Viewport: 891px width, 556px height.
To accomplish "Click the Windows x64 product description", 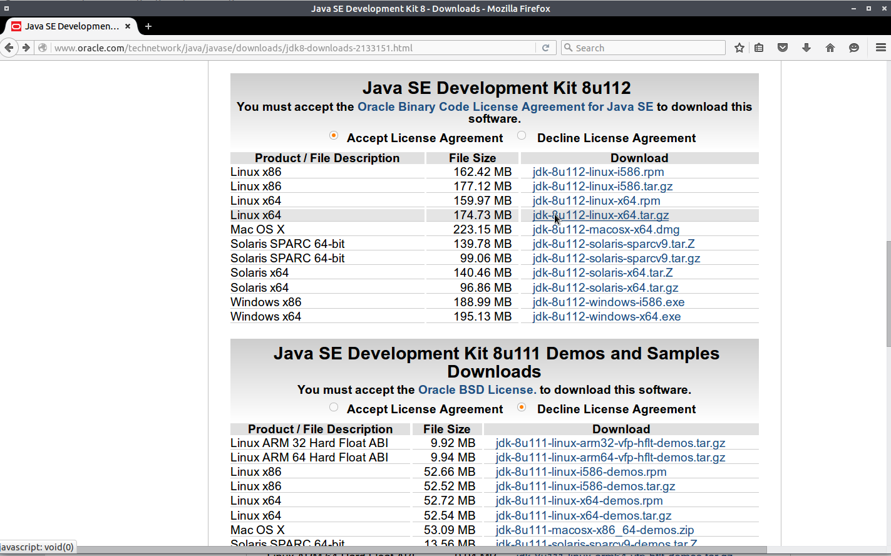I will [x=265, y=317].
